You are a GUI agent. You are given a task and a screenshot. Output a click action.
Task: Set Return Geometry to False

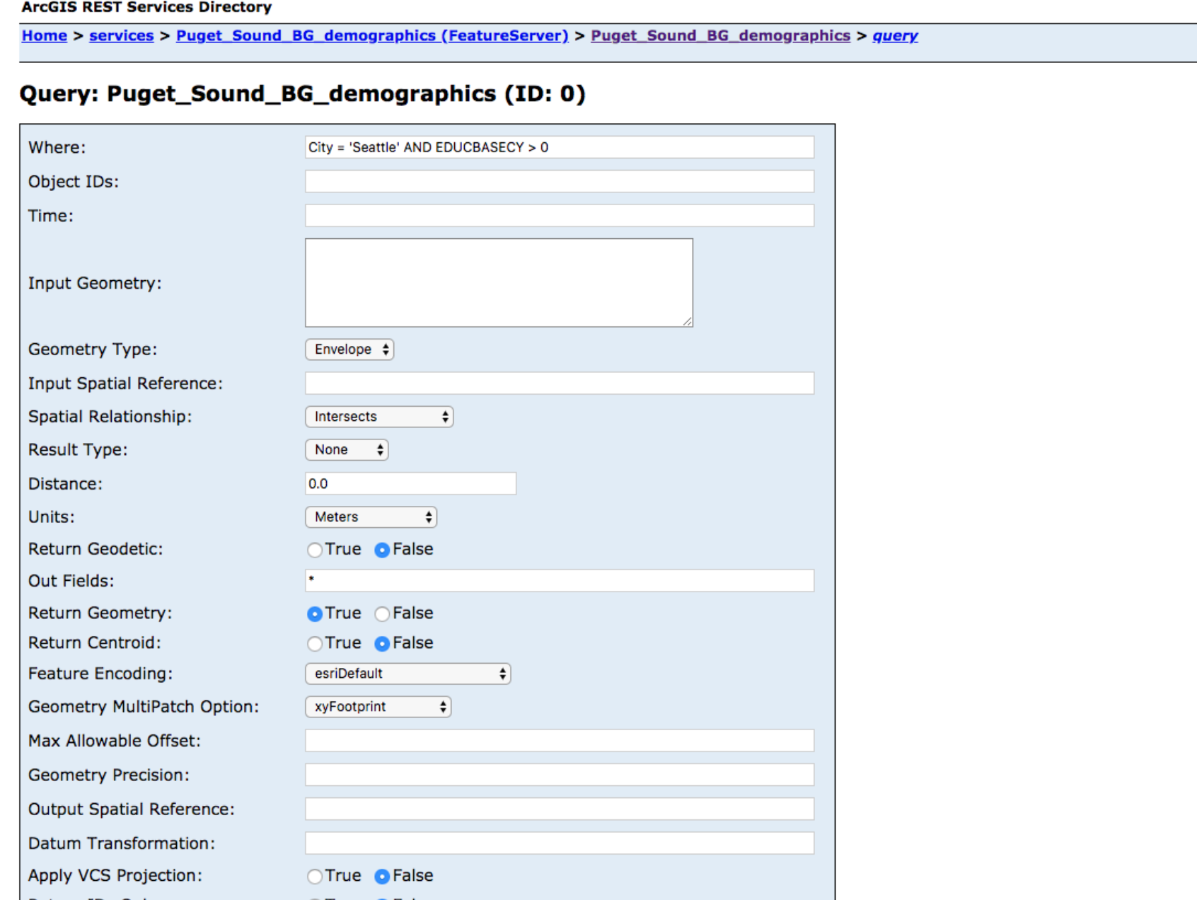(382, 613)
